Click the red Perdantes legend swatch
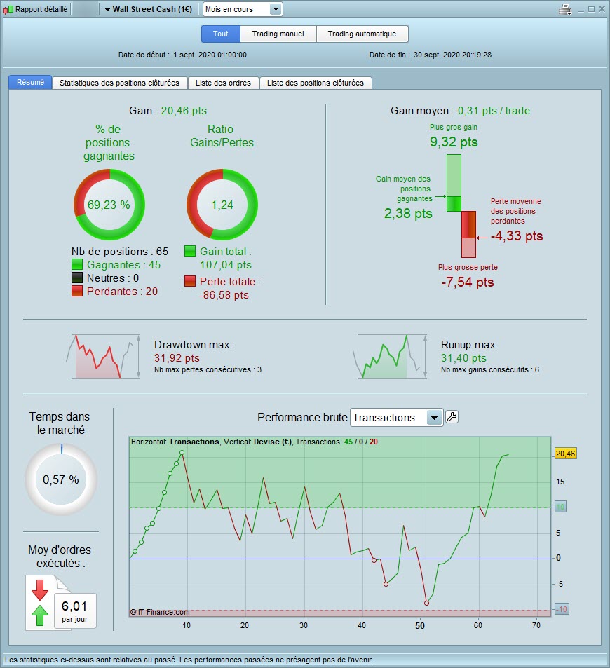The height and width of the screenshot is (668, 610). [76, 291]
